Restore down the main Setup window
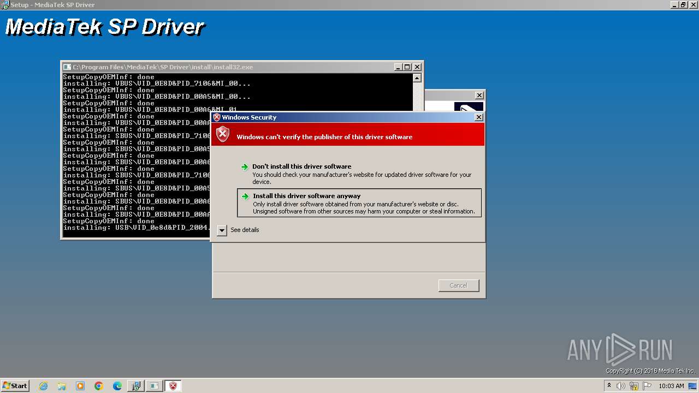 [683, 5]
